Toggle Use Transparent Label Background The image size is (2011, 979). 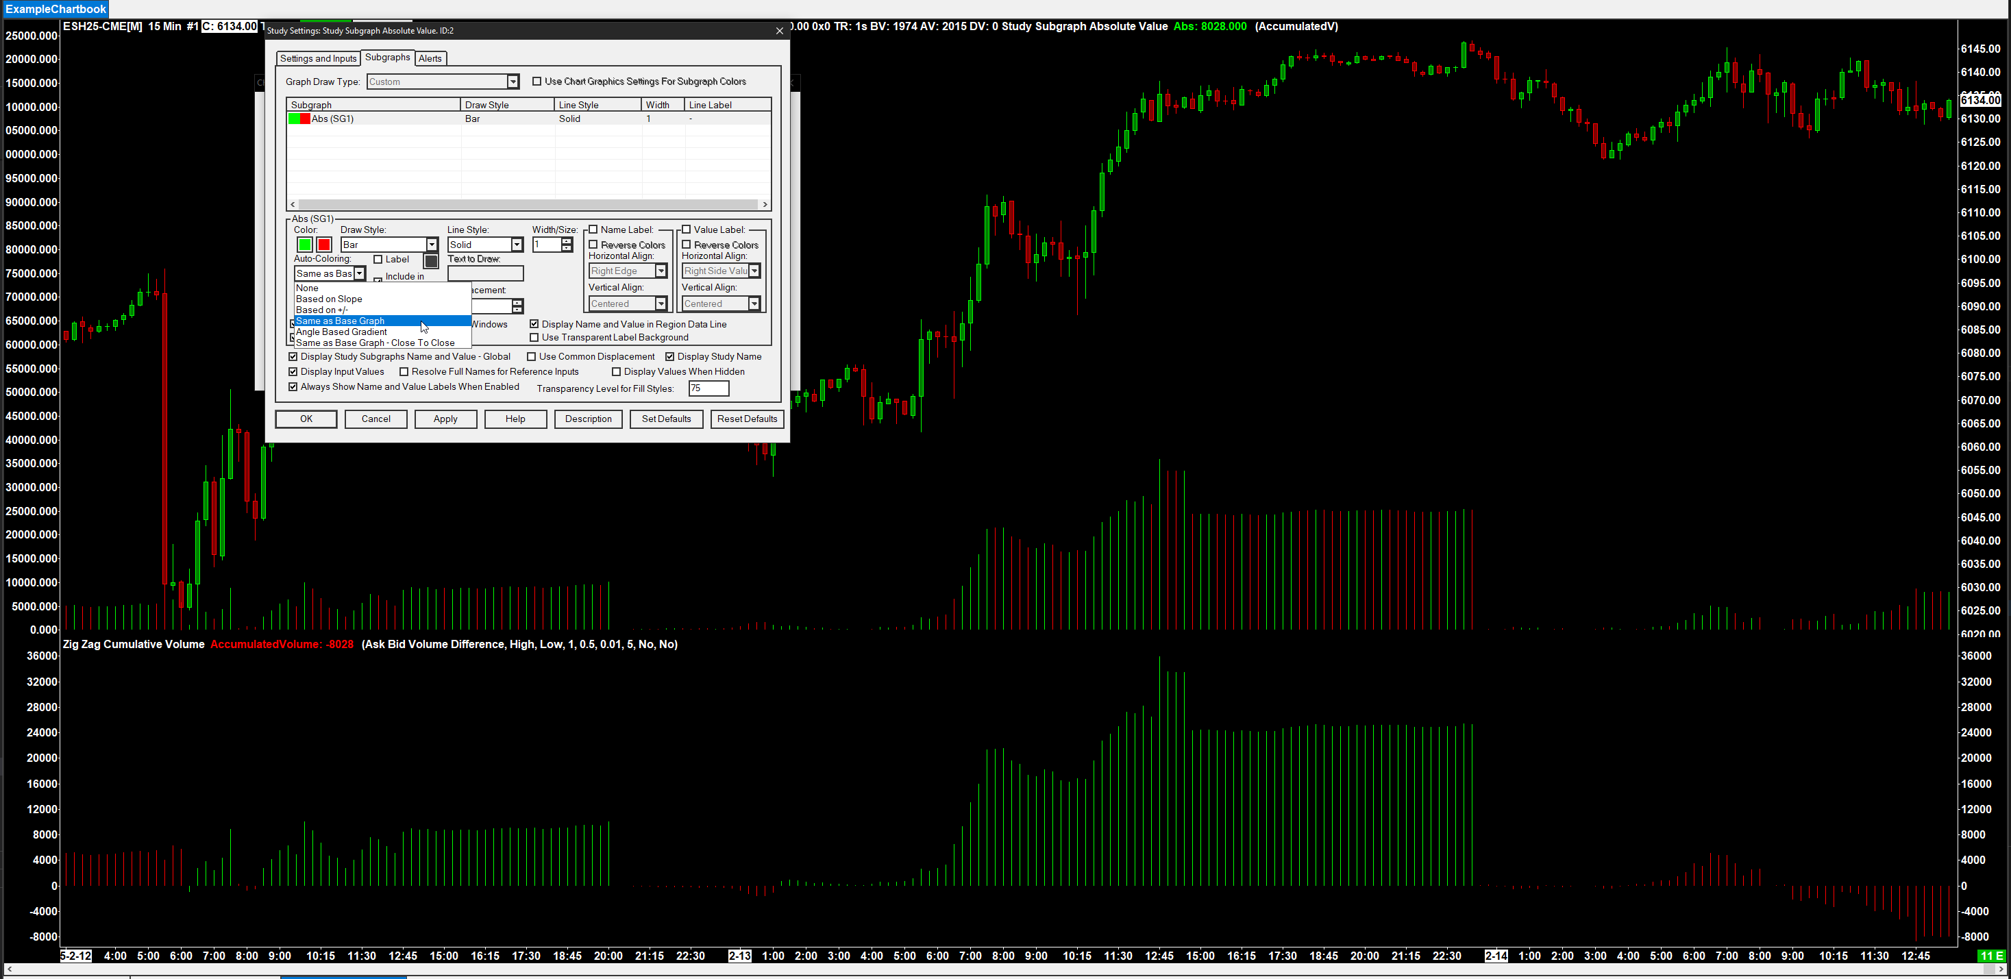(x=534, y=337)
